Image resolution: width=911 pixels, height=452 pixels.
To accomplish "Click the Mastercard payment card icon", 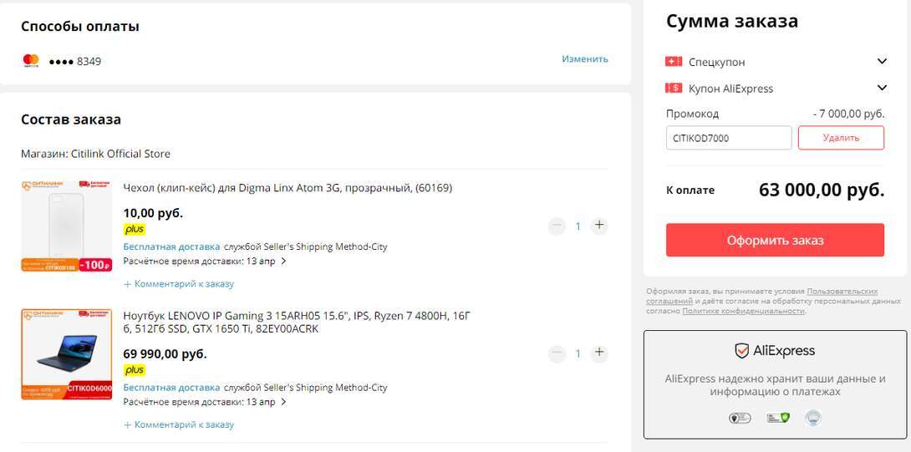I will click(31, 61).
